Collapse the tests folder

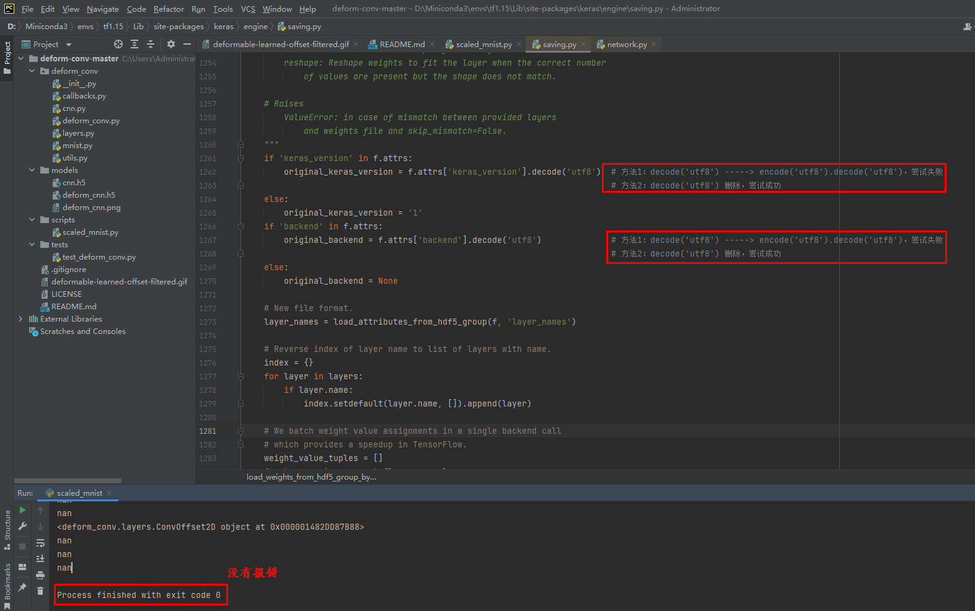(x=32, y=244)
